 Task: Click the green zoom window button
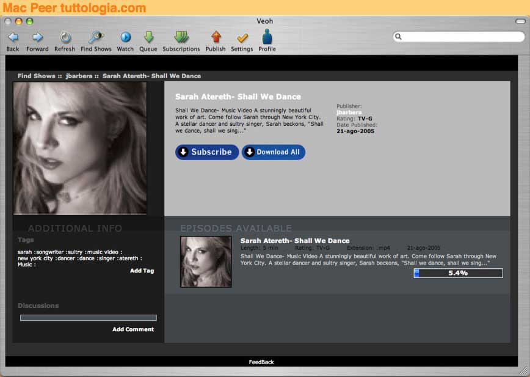[30, 21]
